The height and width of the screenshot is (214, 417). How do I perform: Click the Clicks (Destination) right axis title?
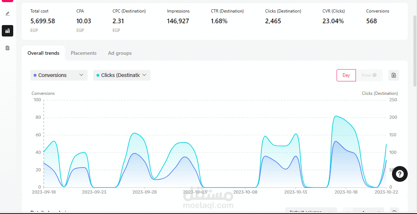(x=380, y=93)
